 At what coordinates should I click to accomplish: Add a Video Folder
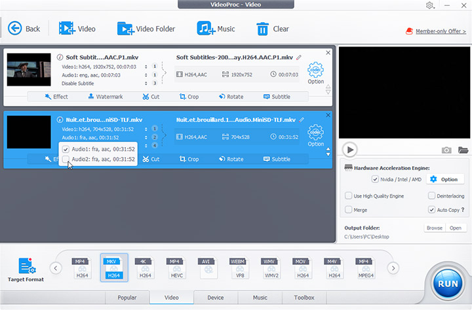tap(146, 29)
